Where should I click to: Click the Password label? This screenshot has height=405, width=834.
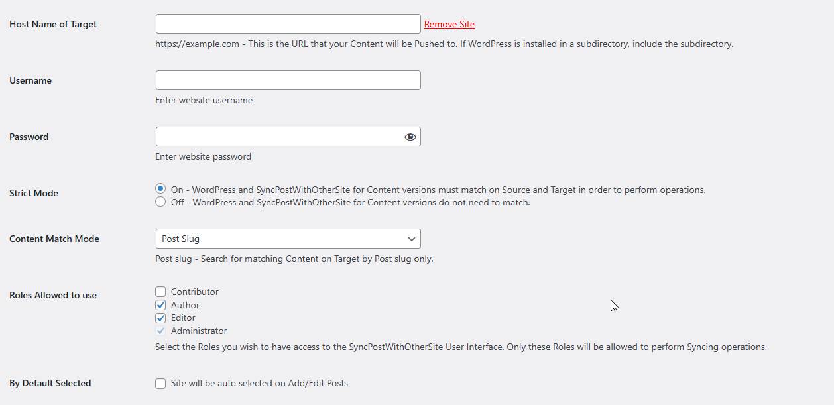point(29,137)
